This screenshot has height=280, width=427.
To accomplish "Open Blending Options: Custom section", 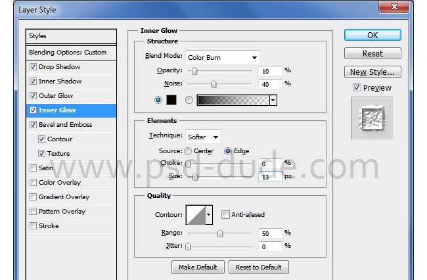I will (68, 53).
